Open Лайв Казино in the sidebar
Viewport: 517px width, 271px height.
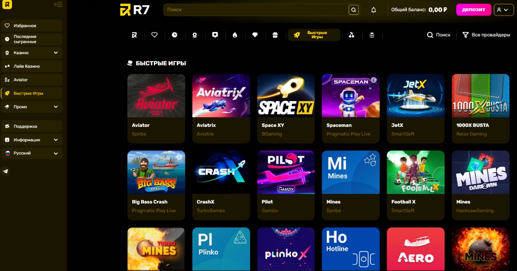pyautogui.click(x=32, y=66)
